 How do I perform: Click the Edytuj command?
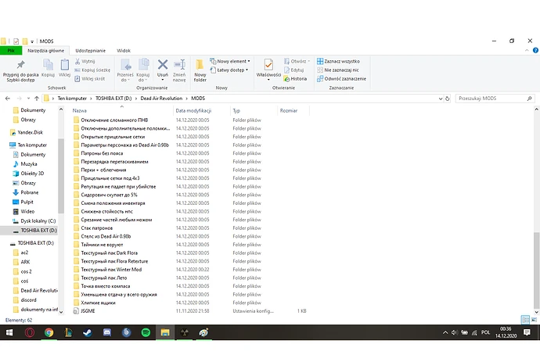(294, 70)
